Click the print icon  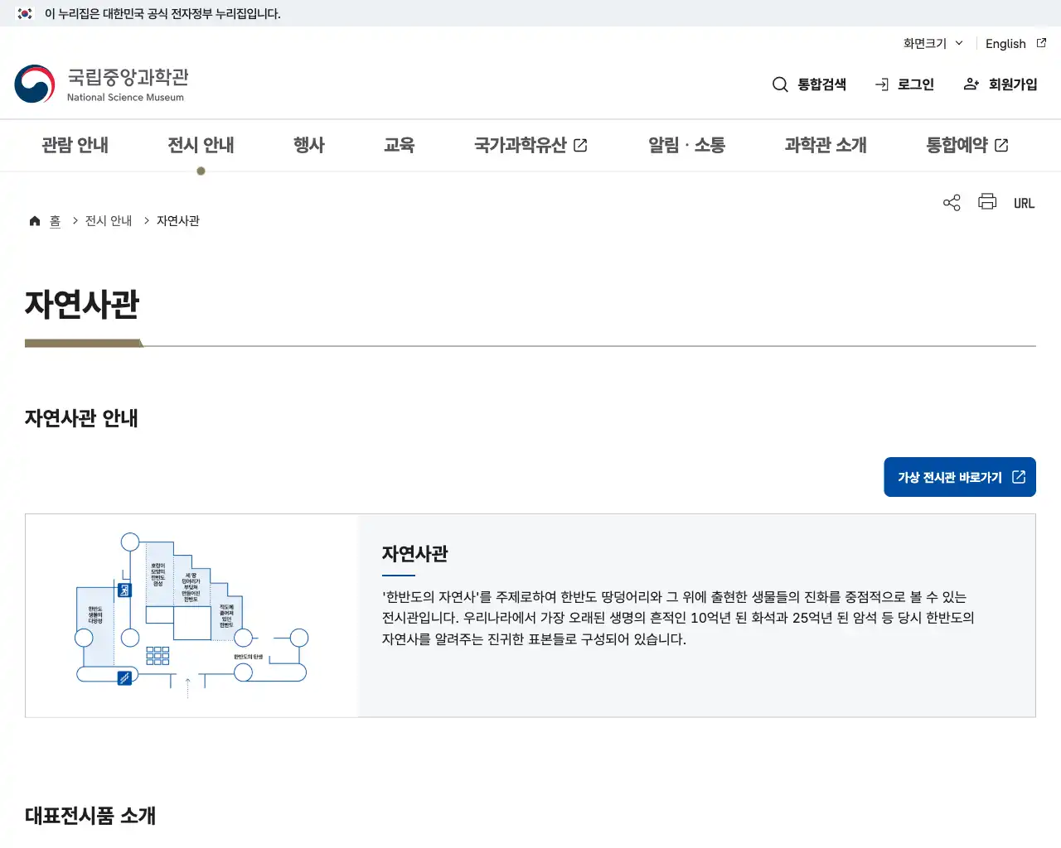point(986,202)
